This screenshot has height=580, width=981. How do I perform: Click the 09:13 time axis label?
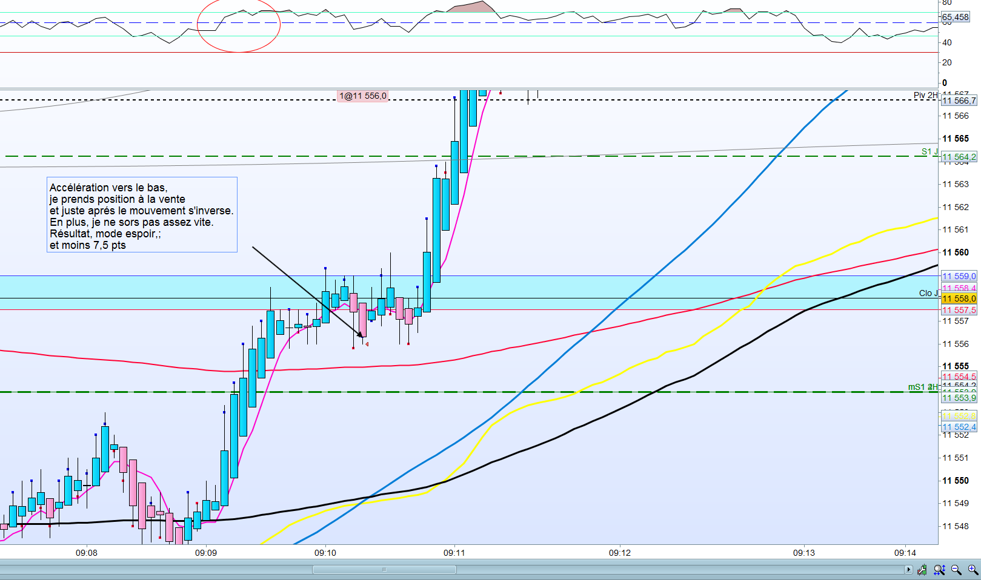[804, 553]
